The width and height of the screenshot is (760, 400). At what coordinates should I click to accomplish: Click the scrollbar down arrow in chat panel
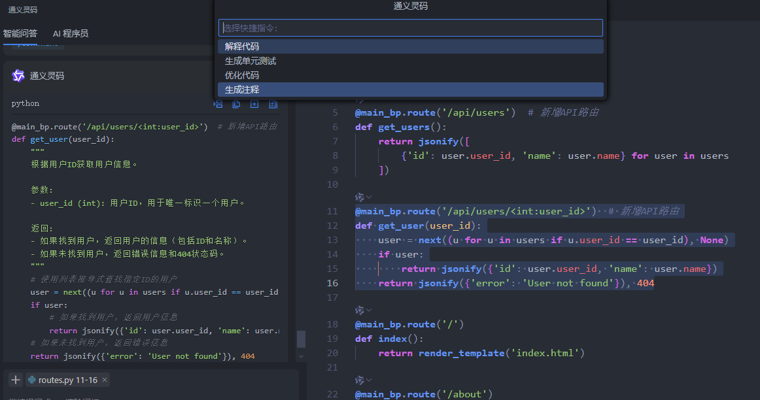[x=301, y=357]
